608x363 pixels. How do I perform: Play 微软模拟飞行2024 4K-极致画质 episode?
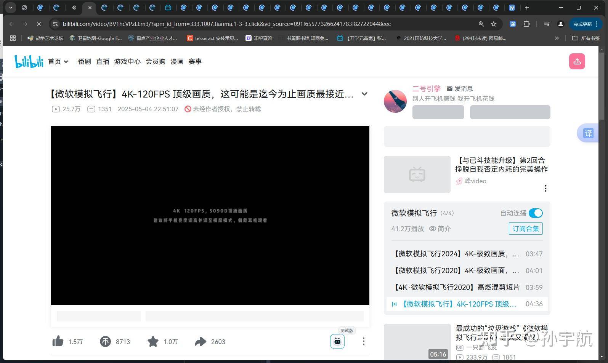point(467,254)
